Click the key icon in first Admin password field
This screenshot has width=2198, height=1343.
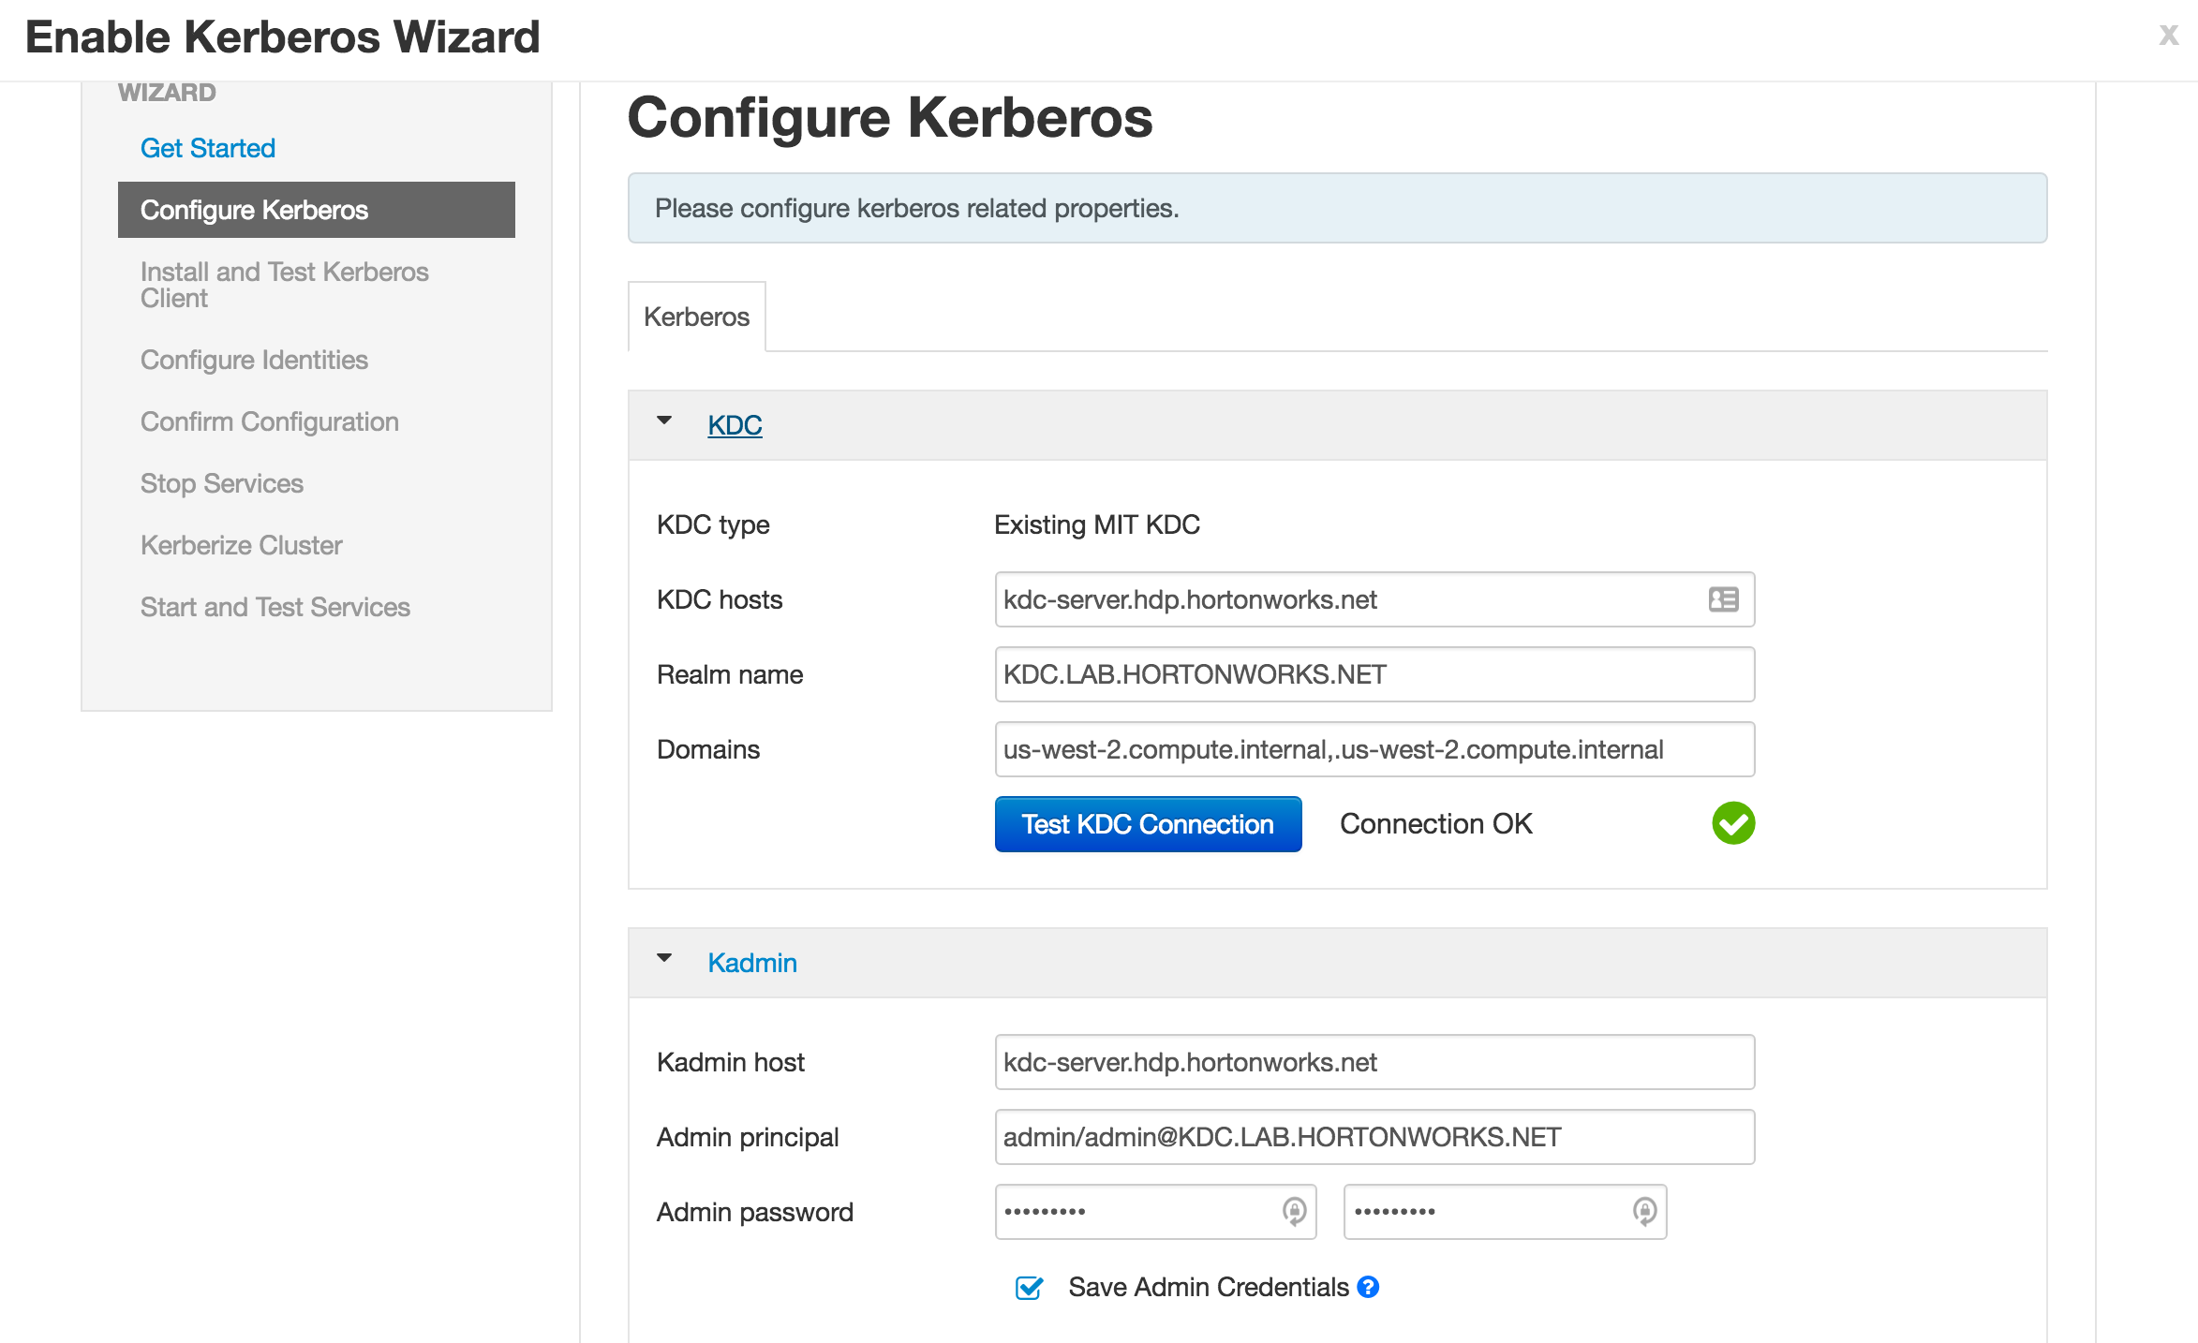coord(1294,1211)
